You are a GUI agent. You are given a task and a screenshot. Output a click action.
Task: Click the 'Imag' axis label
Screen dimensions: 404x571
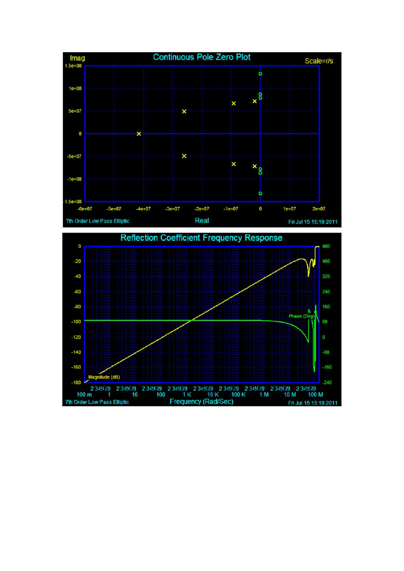point(78,59)
